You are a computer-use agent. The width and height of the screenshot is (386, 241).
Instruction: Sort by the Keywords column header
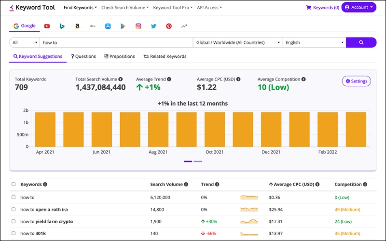[x=31, y=185]
